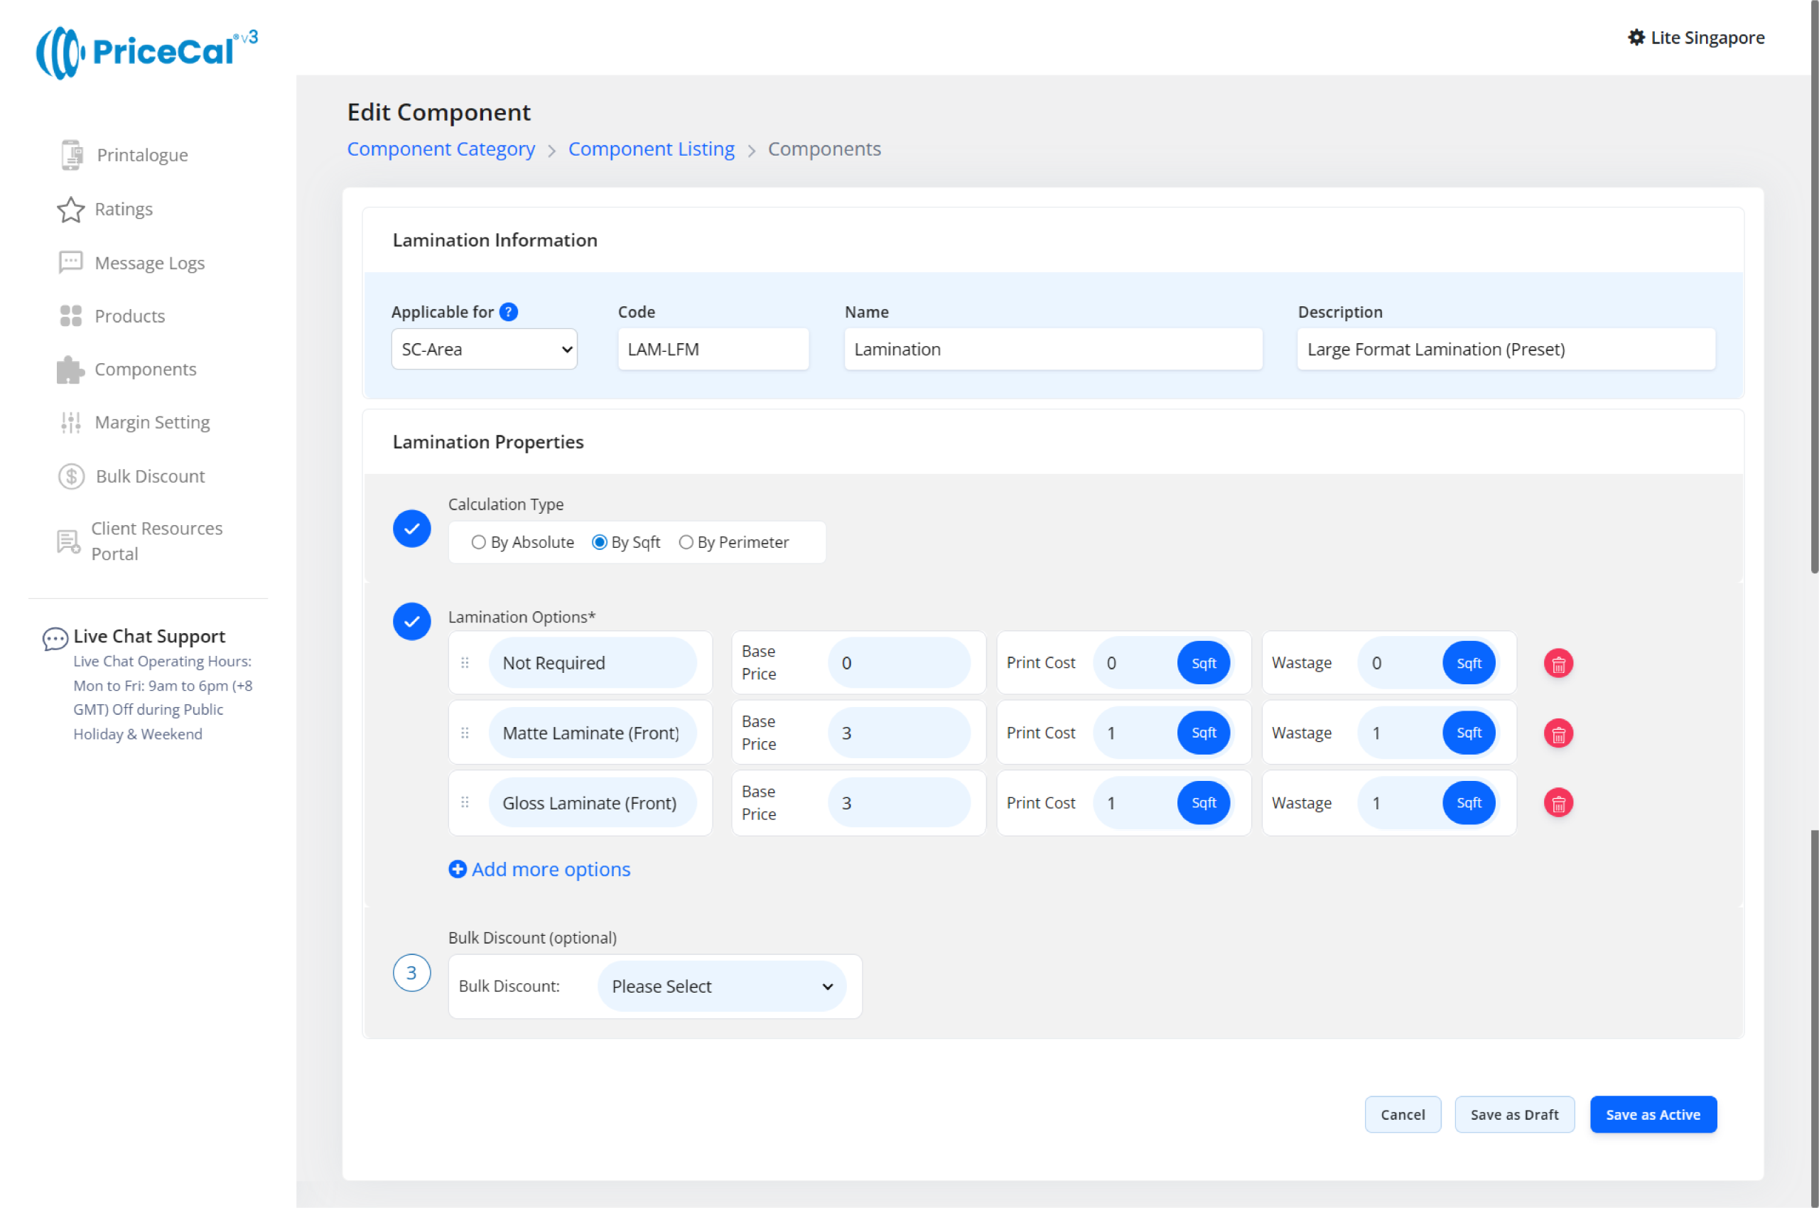Click the PriceCal logo

(146, 53)
